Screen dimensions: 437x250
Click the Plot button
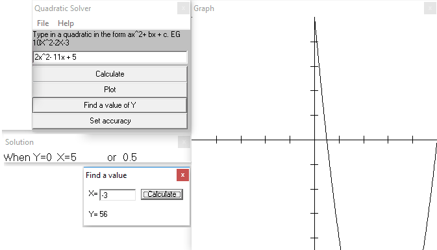(x=110, y=90)
